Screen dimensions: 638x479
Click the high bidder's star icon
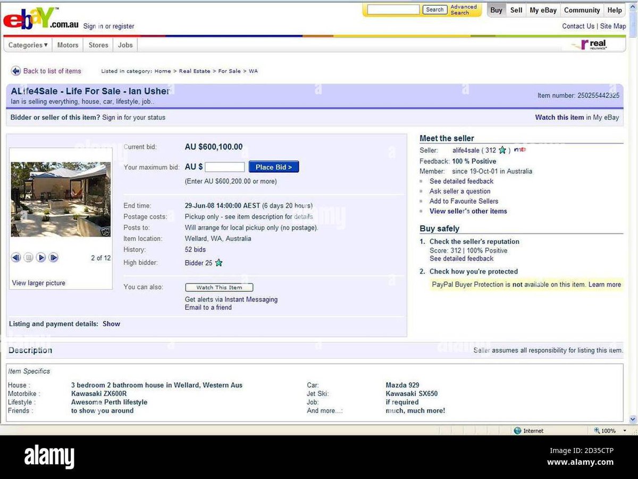point(219,263)
